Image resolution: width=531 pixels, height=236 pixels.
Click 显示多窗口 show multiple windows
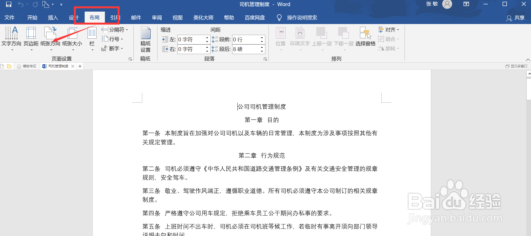coord(516,66)
